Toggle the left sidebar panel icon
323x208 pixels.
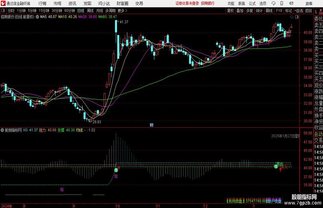(x=3, y=11)
